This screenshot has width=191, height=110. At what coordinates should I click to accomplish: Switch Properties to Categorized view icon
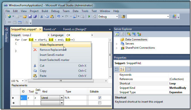click(117, 69)
